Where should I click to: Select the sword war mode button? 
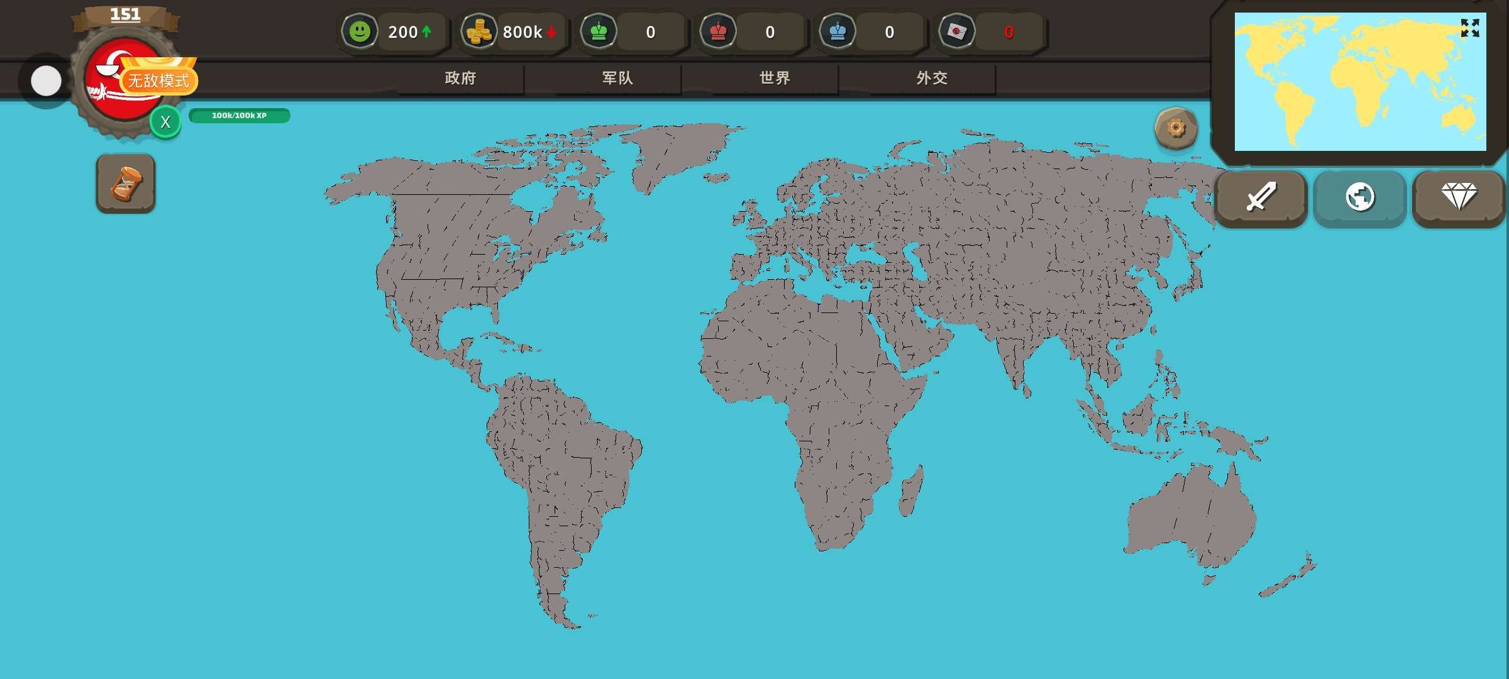(1261, 197)
